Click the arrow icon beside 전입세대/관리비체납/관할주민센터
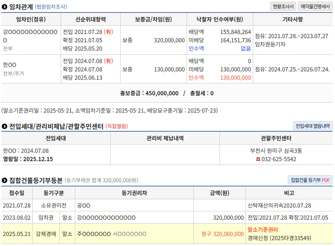Screen dimensions: 335x246 click(4, 126)
